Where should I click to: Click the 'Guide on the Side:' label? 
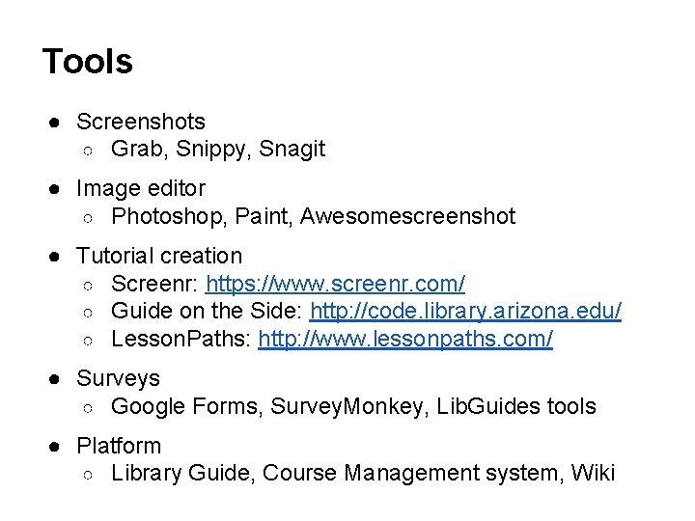tap(207, 311)
